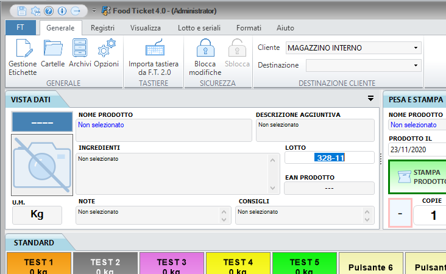
Task: Click the Kg unit of measure button
Action: 37,215
